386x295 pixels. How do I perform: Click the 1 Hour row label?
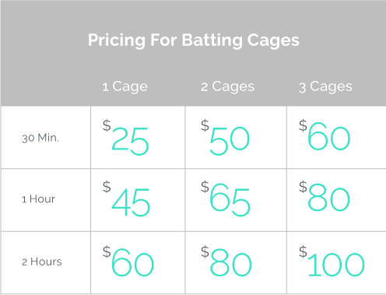[x=38, y=199]
